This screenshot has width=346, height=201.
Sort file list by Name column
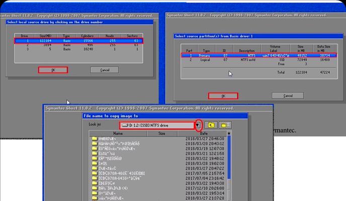point(118,133)
